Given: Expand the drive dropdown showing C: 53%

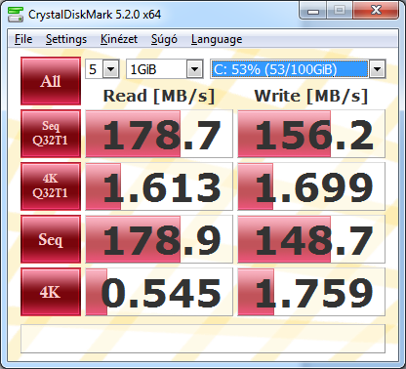Looking at the screenshot, I should pos(377,69).
